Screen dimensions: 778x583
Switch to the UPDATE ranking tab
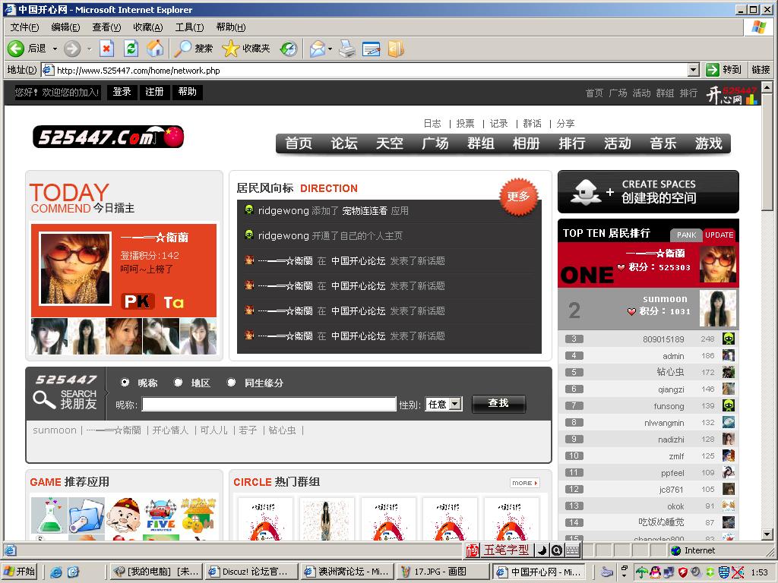click(x=719, y=235)
